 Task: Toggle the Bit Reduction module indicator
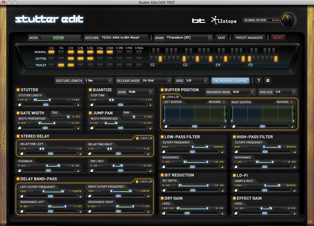[x=162, y=175]
